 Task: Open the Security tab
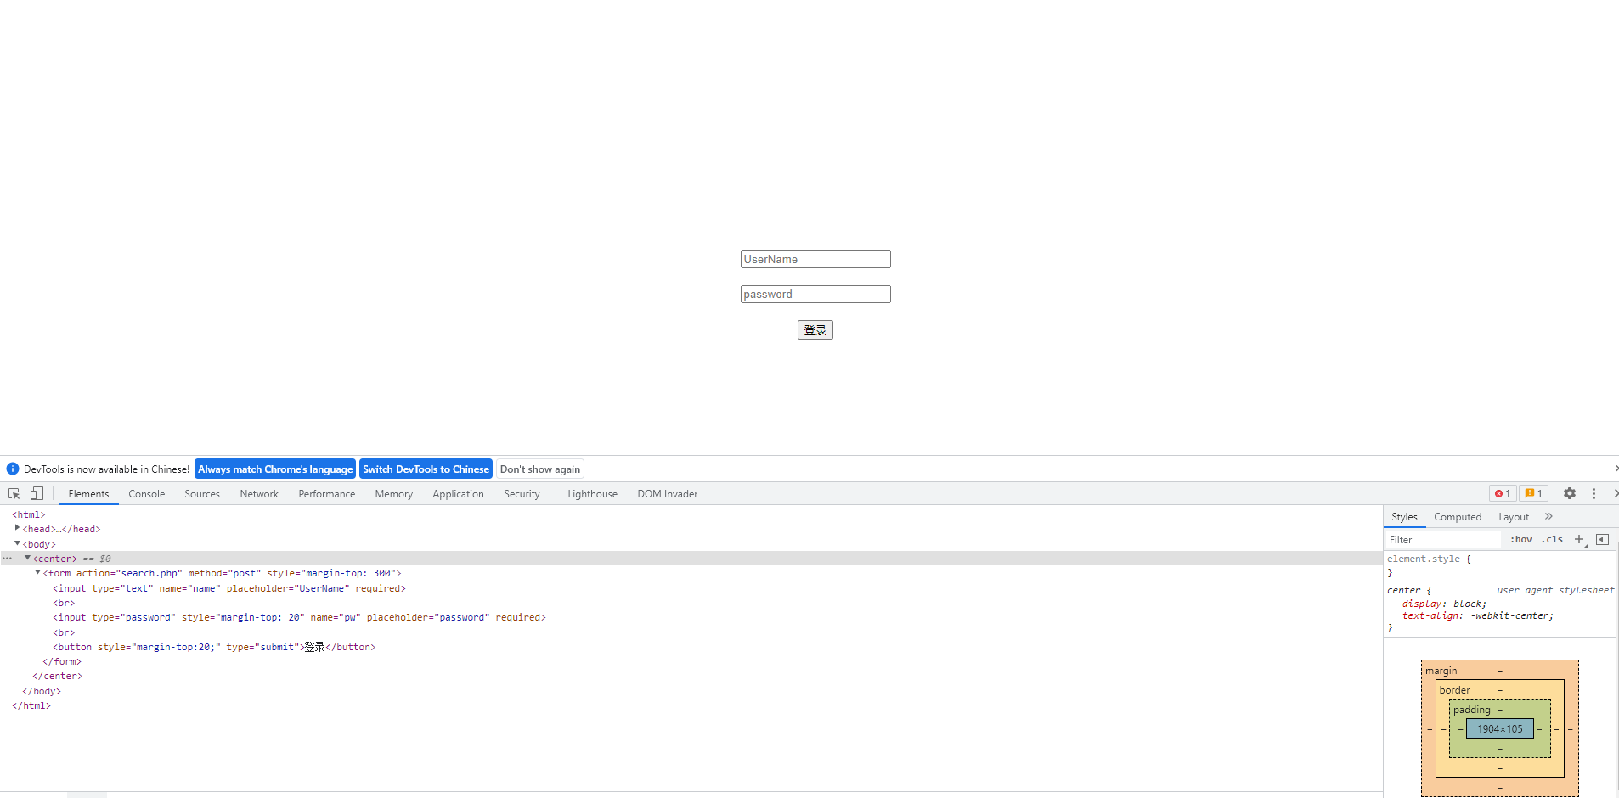pyautogui.click(x=522, y=494)
